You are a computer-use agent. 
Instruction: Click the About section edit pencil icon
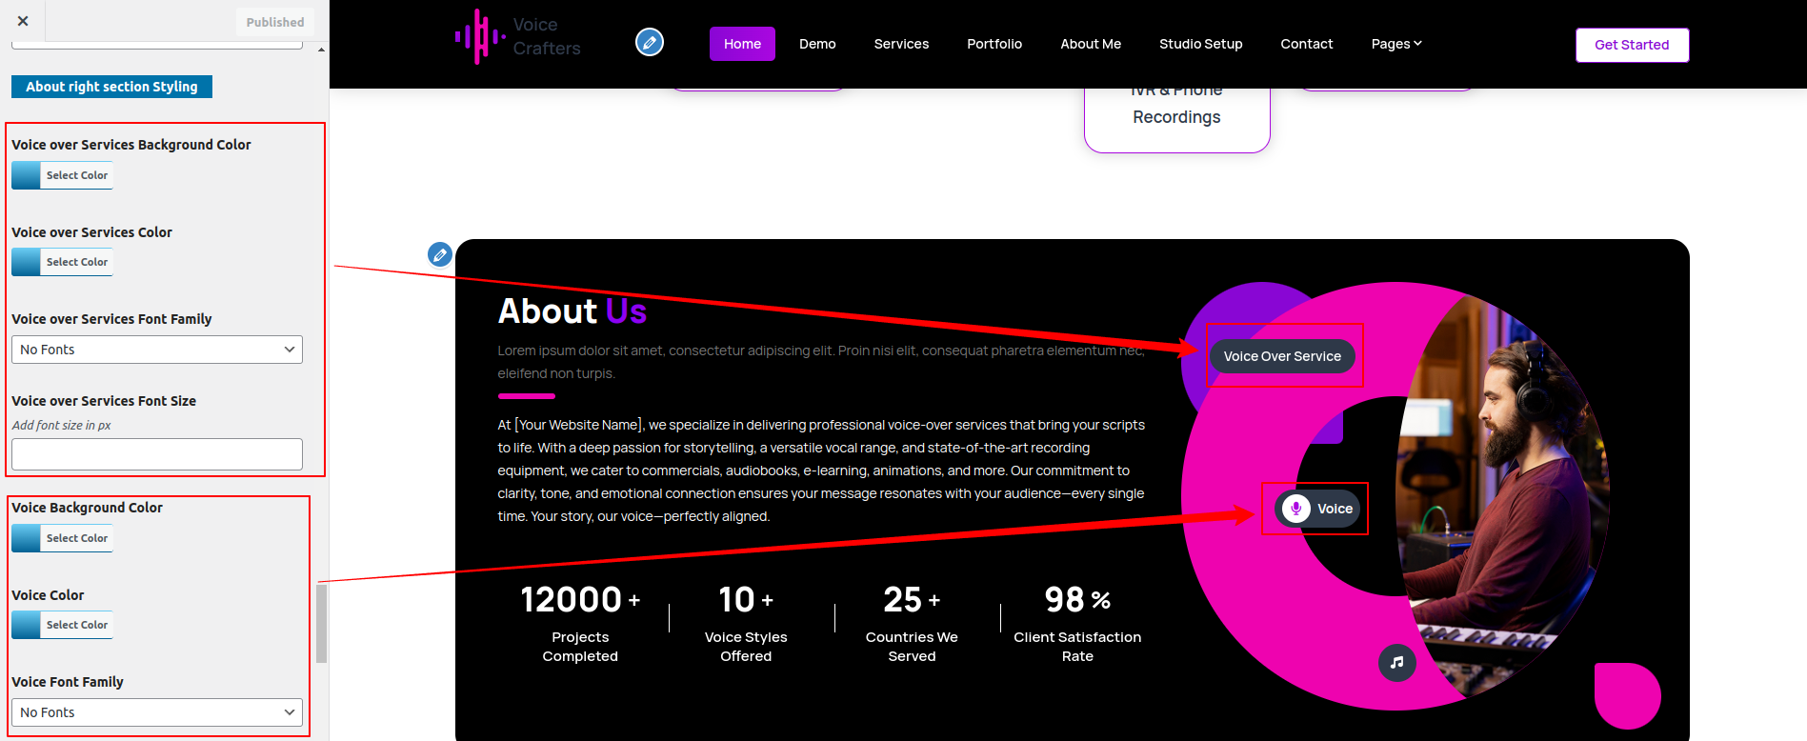pyautogui.click(x=439, y=254)
